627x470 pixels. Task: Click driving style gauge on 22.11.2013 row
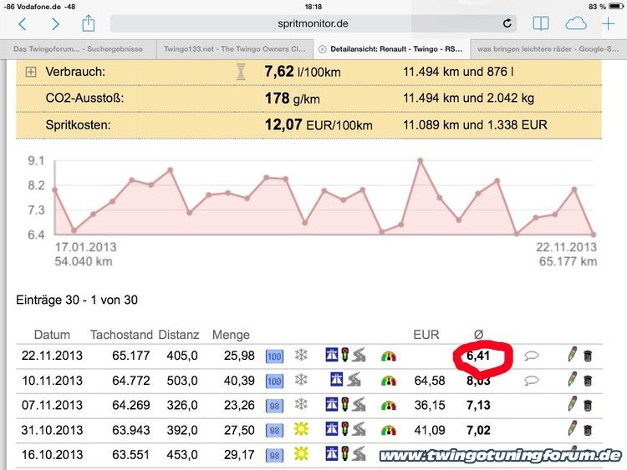pyautogui.click(x=389, y=356)
